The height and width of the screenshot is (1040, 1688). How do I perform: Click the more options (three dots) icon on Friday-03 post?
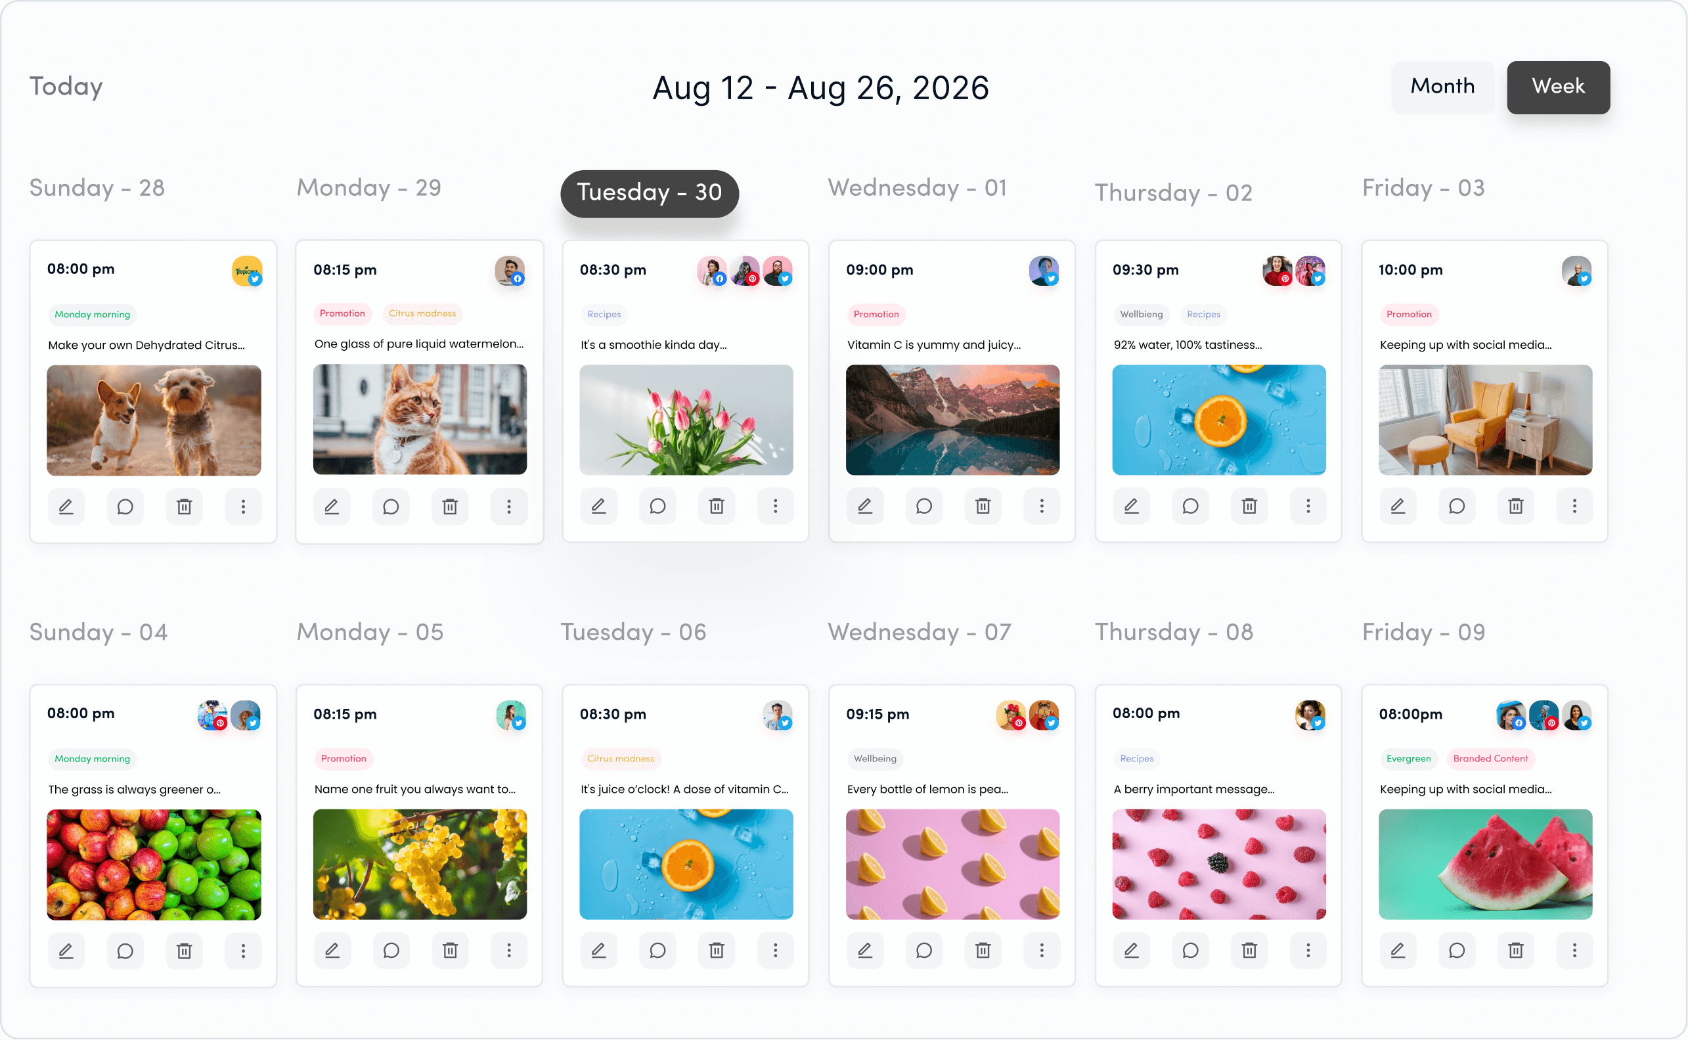1574,505
